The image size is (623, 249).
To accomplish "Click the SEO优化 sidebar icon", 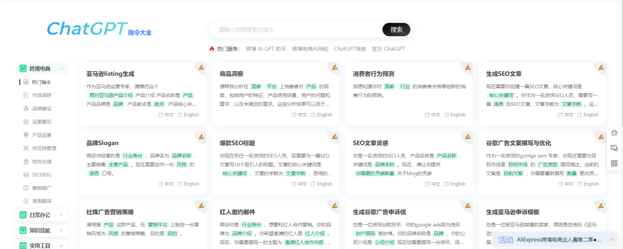I will [26, 175].
